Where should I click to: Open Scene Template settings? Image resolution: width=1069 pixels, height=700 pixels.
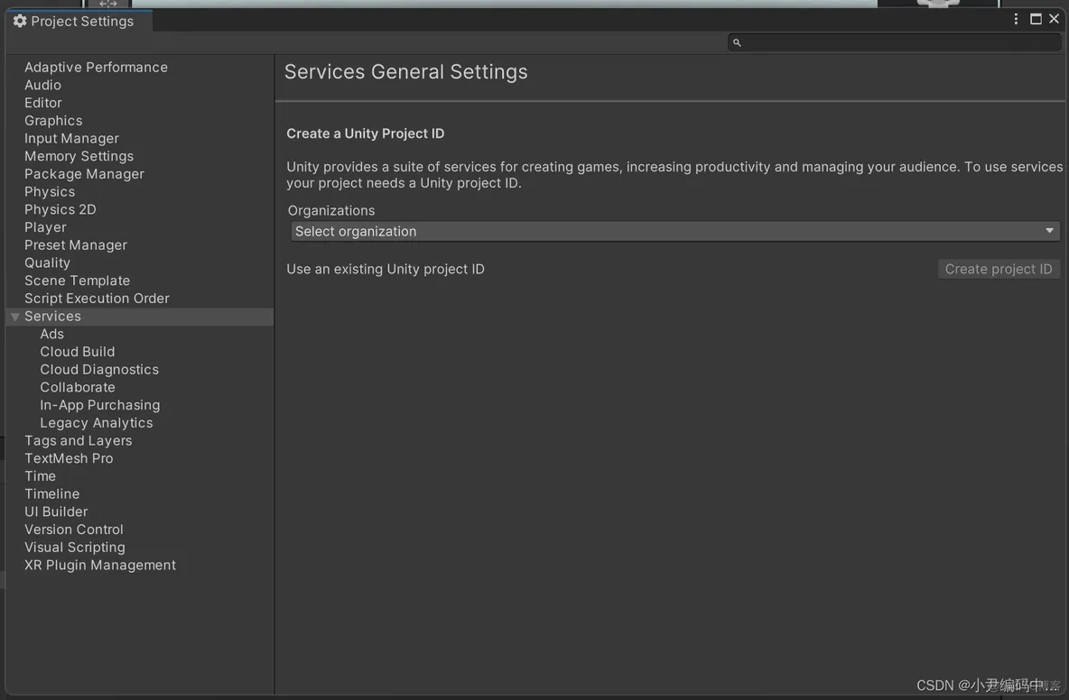(x=77, y=280)
